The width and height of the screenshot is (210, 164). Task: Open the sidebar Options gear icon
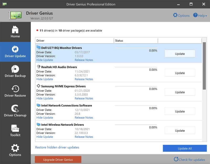15,148
